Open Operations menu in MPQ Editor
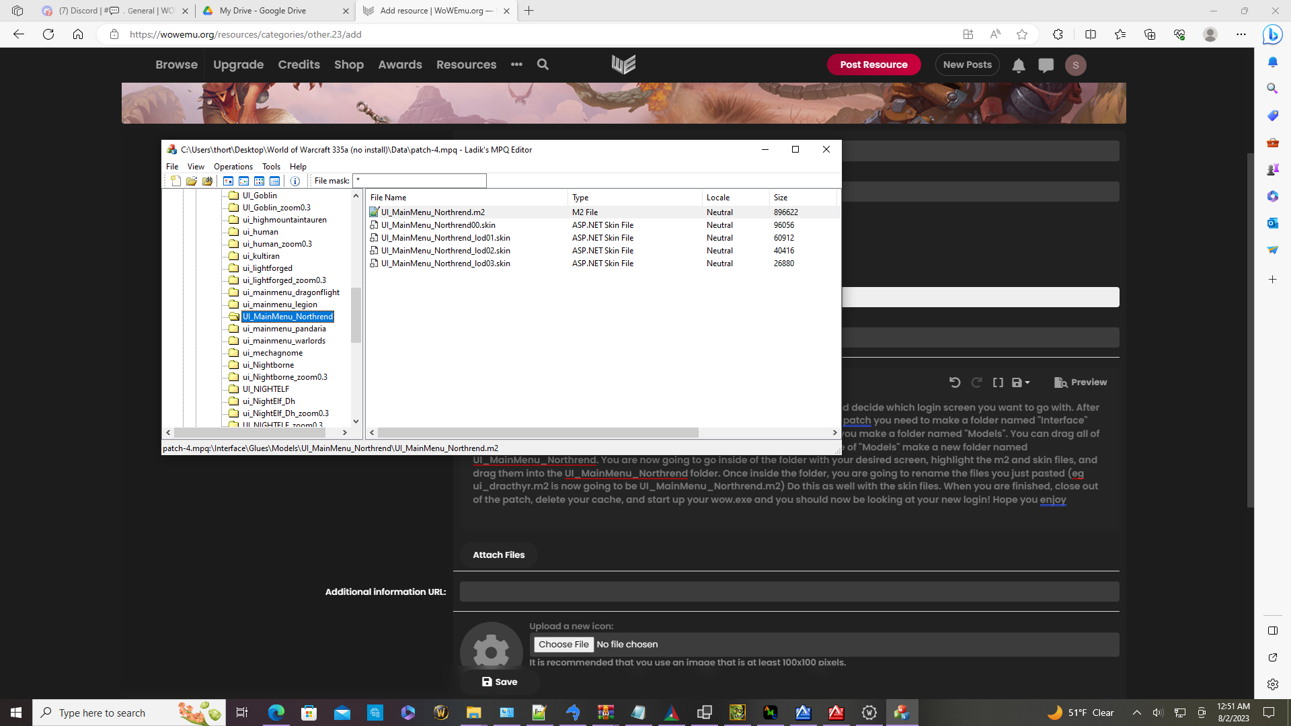1291x726 pixels. (233, 167)
